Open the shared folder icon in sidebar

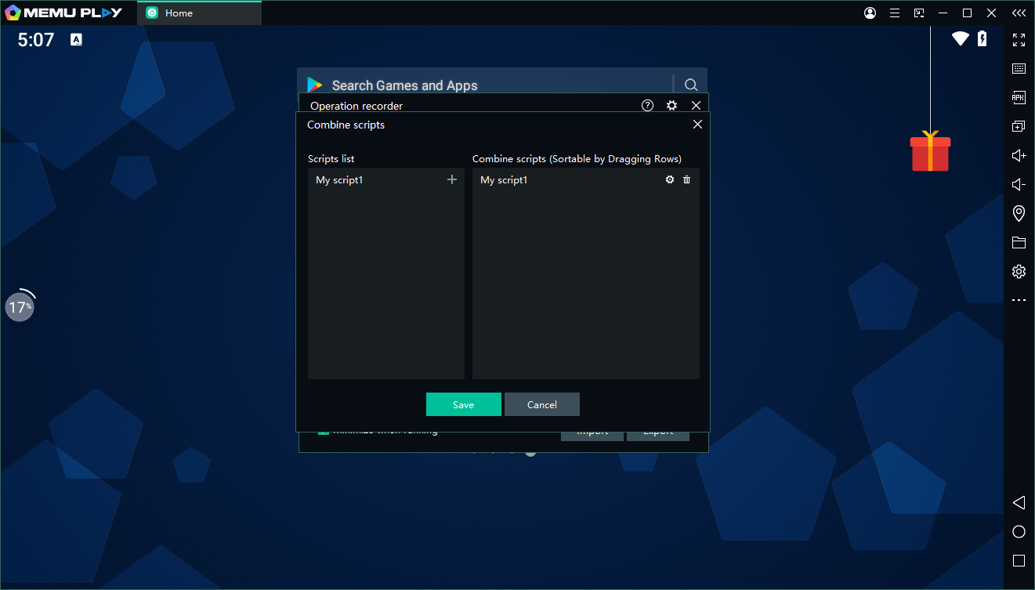[1019, 242]
